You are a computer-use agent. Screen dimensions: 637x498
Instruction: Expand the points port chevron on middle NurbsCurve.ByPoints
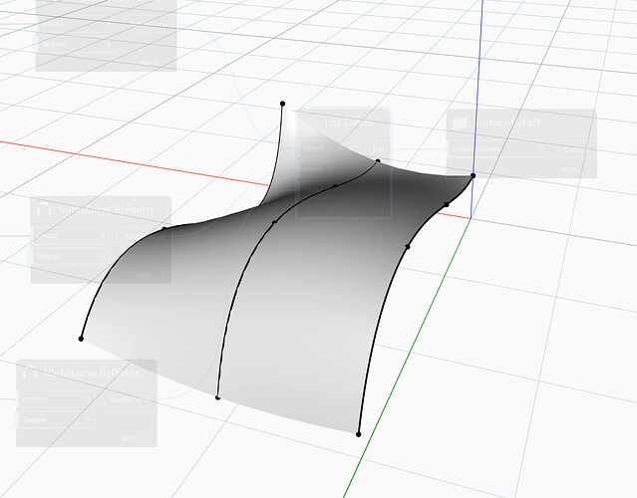(103, 235)
